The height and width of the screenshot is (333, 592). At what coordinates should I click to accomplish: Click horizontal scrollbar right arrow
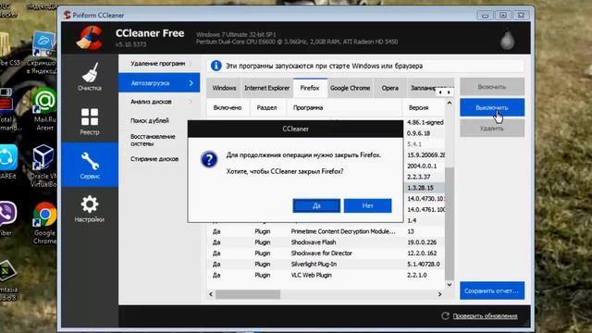point(440,294)
